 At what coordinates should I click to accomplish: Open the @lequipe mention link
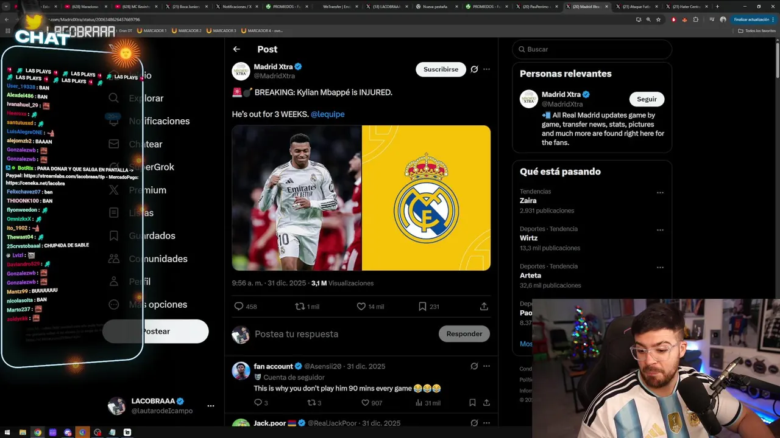coord(328,114)
